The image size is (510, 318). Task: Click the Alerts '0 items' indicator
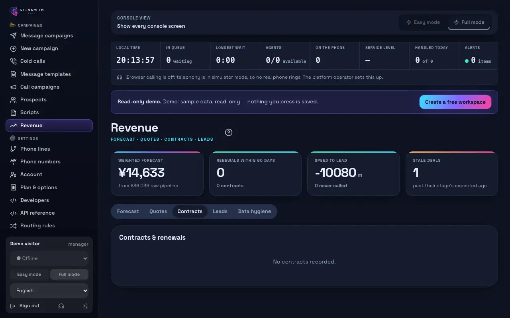point(478,60)
